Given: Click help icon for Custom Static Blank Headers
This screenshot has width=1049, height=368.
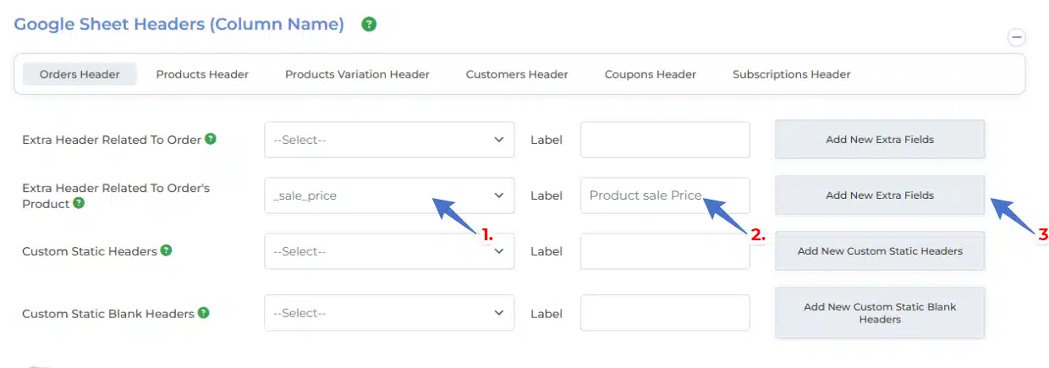Looking at the screenshot, I should point(204,312).
